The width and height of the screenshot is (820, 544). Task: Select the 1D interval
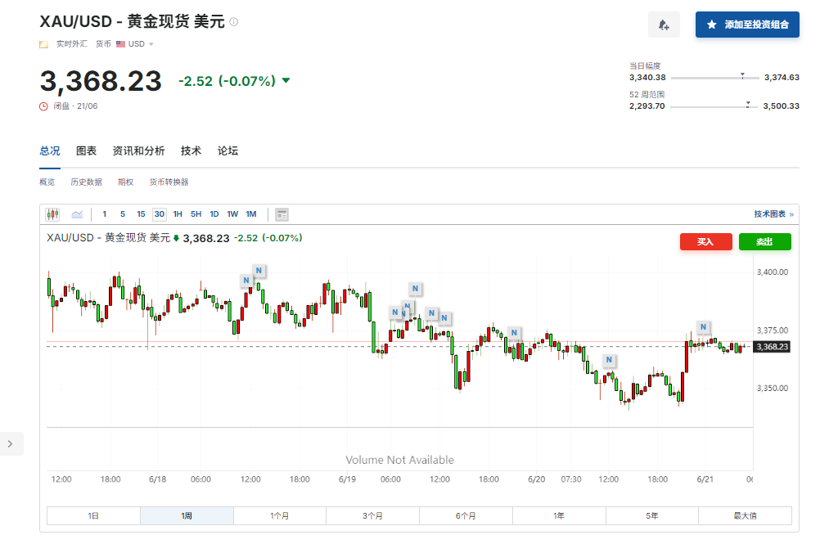(x=214, y=214)
